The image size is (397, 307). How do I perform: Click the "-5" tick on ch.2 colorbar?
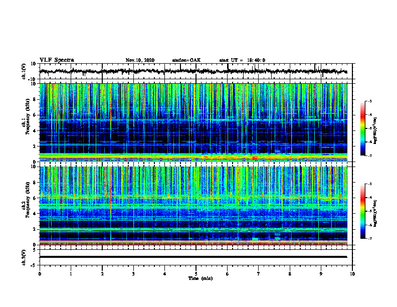[370, 211]
